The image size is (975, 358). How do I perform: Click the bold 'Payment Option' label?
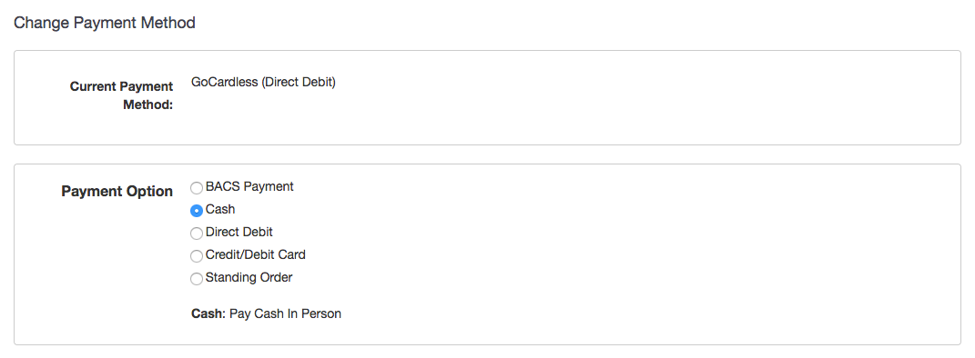coord(117,191)
